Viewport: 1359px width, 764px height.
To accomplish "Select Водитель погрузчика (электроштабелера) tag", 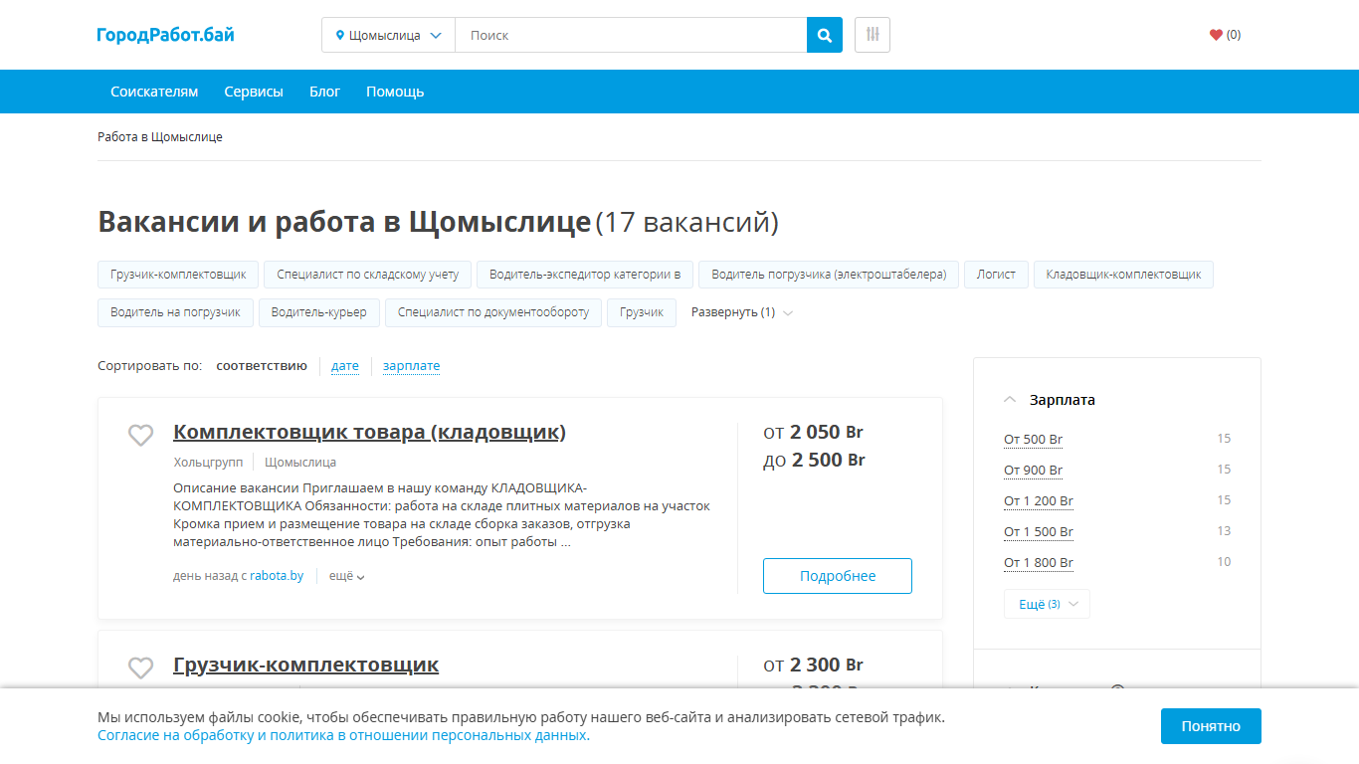I will (829, 275).
